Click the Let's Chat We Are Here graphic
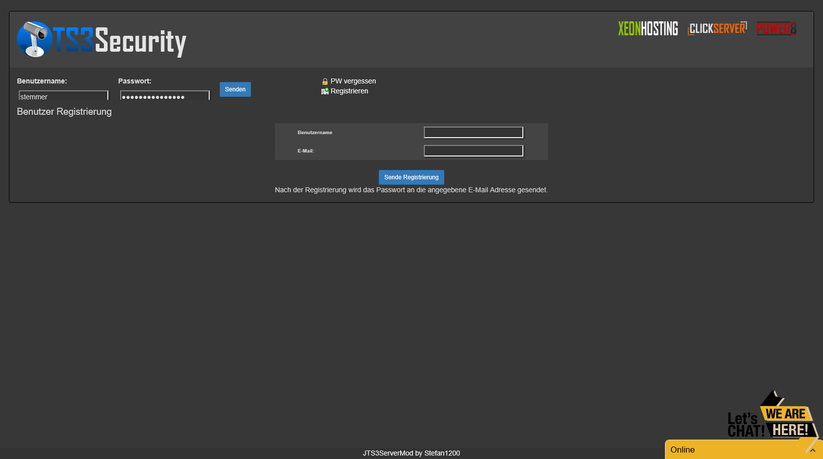This screenshot has width=823, height=459. 770,416
